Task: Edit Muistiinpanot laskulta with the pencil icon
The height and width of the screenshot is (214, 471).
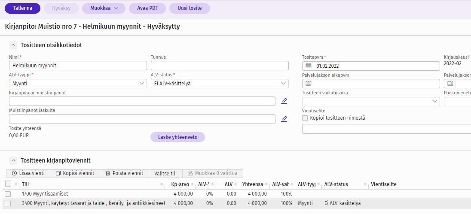Action: tap(284, 119)
